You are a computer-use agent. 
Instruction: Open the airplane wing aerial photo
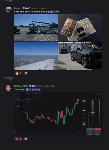pos(36,56)
